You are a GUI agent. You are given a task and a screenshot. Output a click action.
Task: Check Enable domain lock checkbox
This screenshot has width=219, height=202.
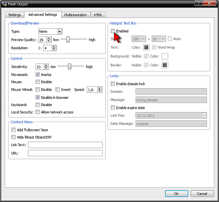113,84
